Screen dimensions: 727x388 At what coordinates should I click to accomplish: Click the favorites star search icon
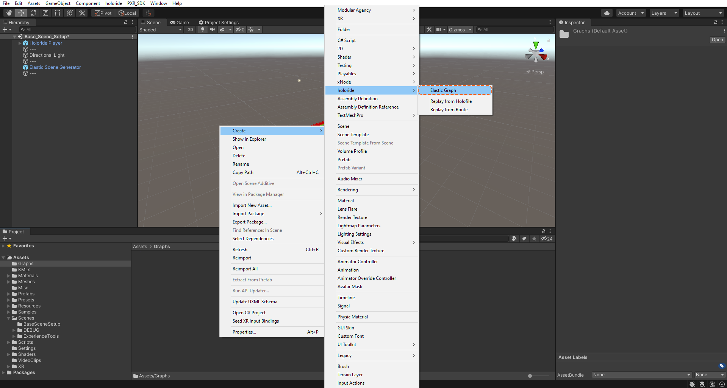tap(534, 239)
